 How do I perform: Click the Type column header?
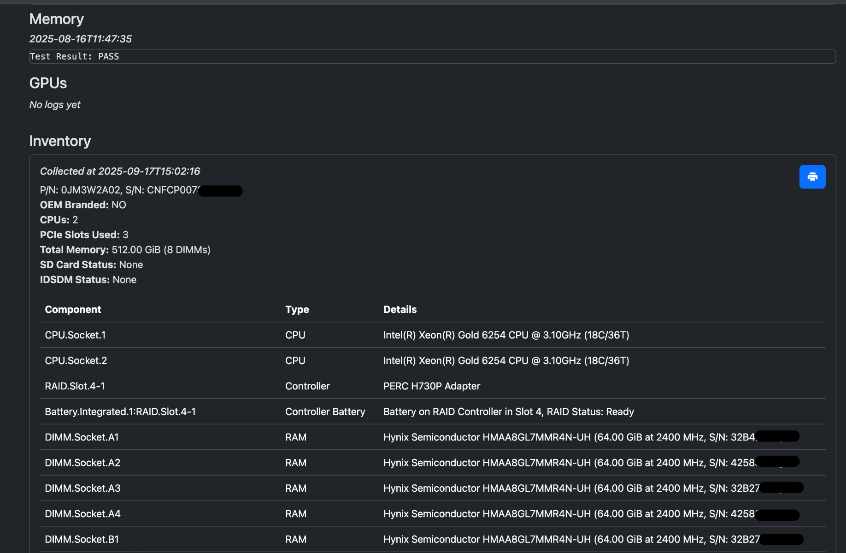(297, 310)
